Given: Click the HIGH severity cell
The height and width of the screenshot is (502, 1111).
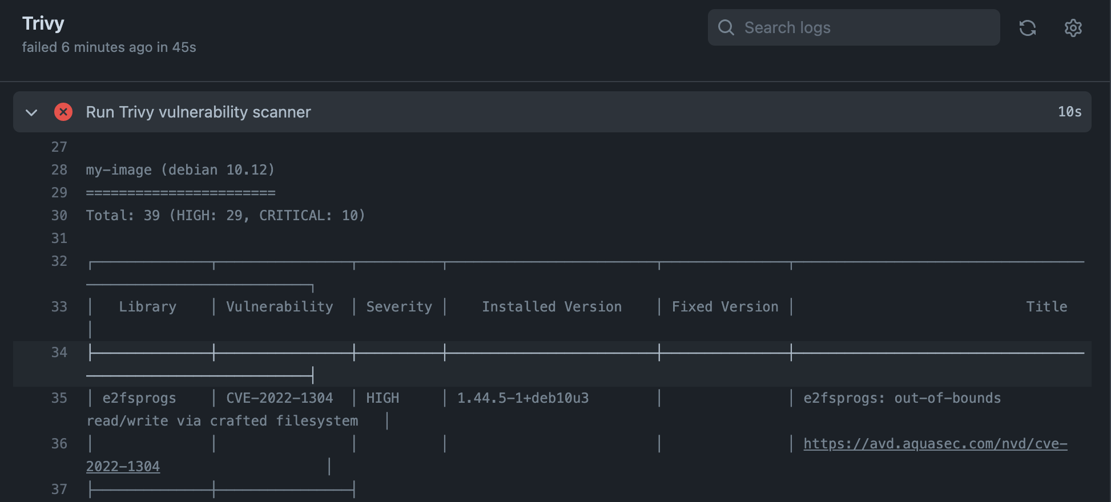Looking at the screenshot, I should (x=383, y=398).
